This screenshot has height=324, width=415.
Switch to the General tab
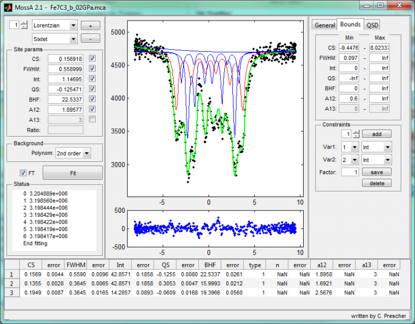pyautogui.click(x=325, y=25)
